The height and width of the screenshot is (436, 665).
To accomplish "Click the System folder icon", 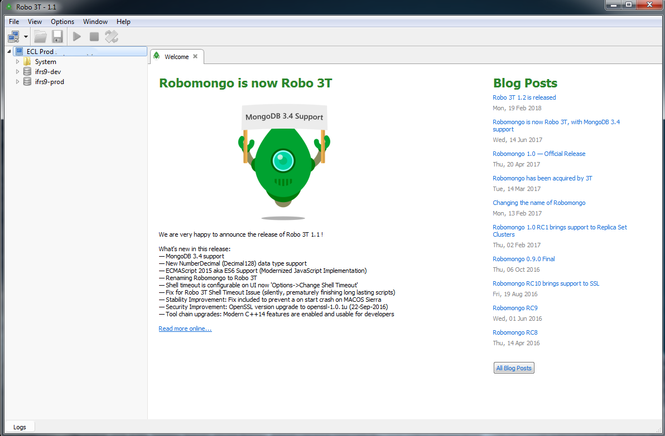I will (x=27, y=61).
